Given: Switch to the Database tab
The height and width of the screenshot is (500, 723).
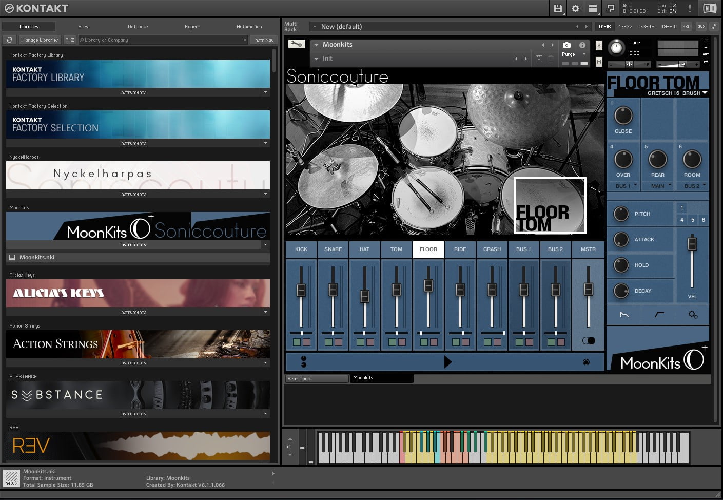Looking at the screenshot, I should coord(138,26).
